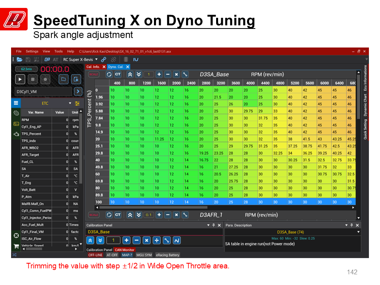The width and height of the screenshot is (380, 285).
Task: Click the broken link disconnect icon
Action: [114, 60]
